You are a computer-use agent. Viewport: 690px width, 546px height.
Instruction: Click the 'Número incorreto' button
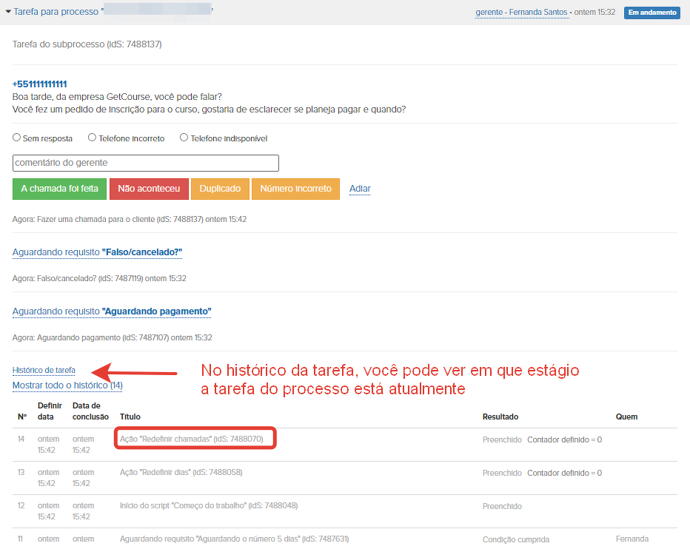pos(295,189)
